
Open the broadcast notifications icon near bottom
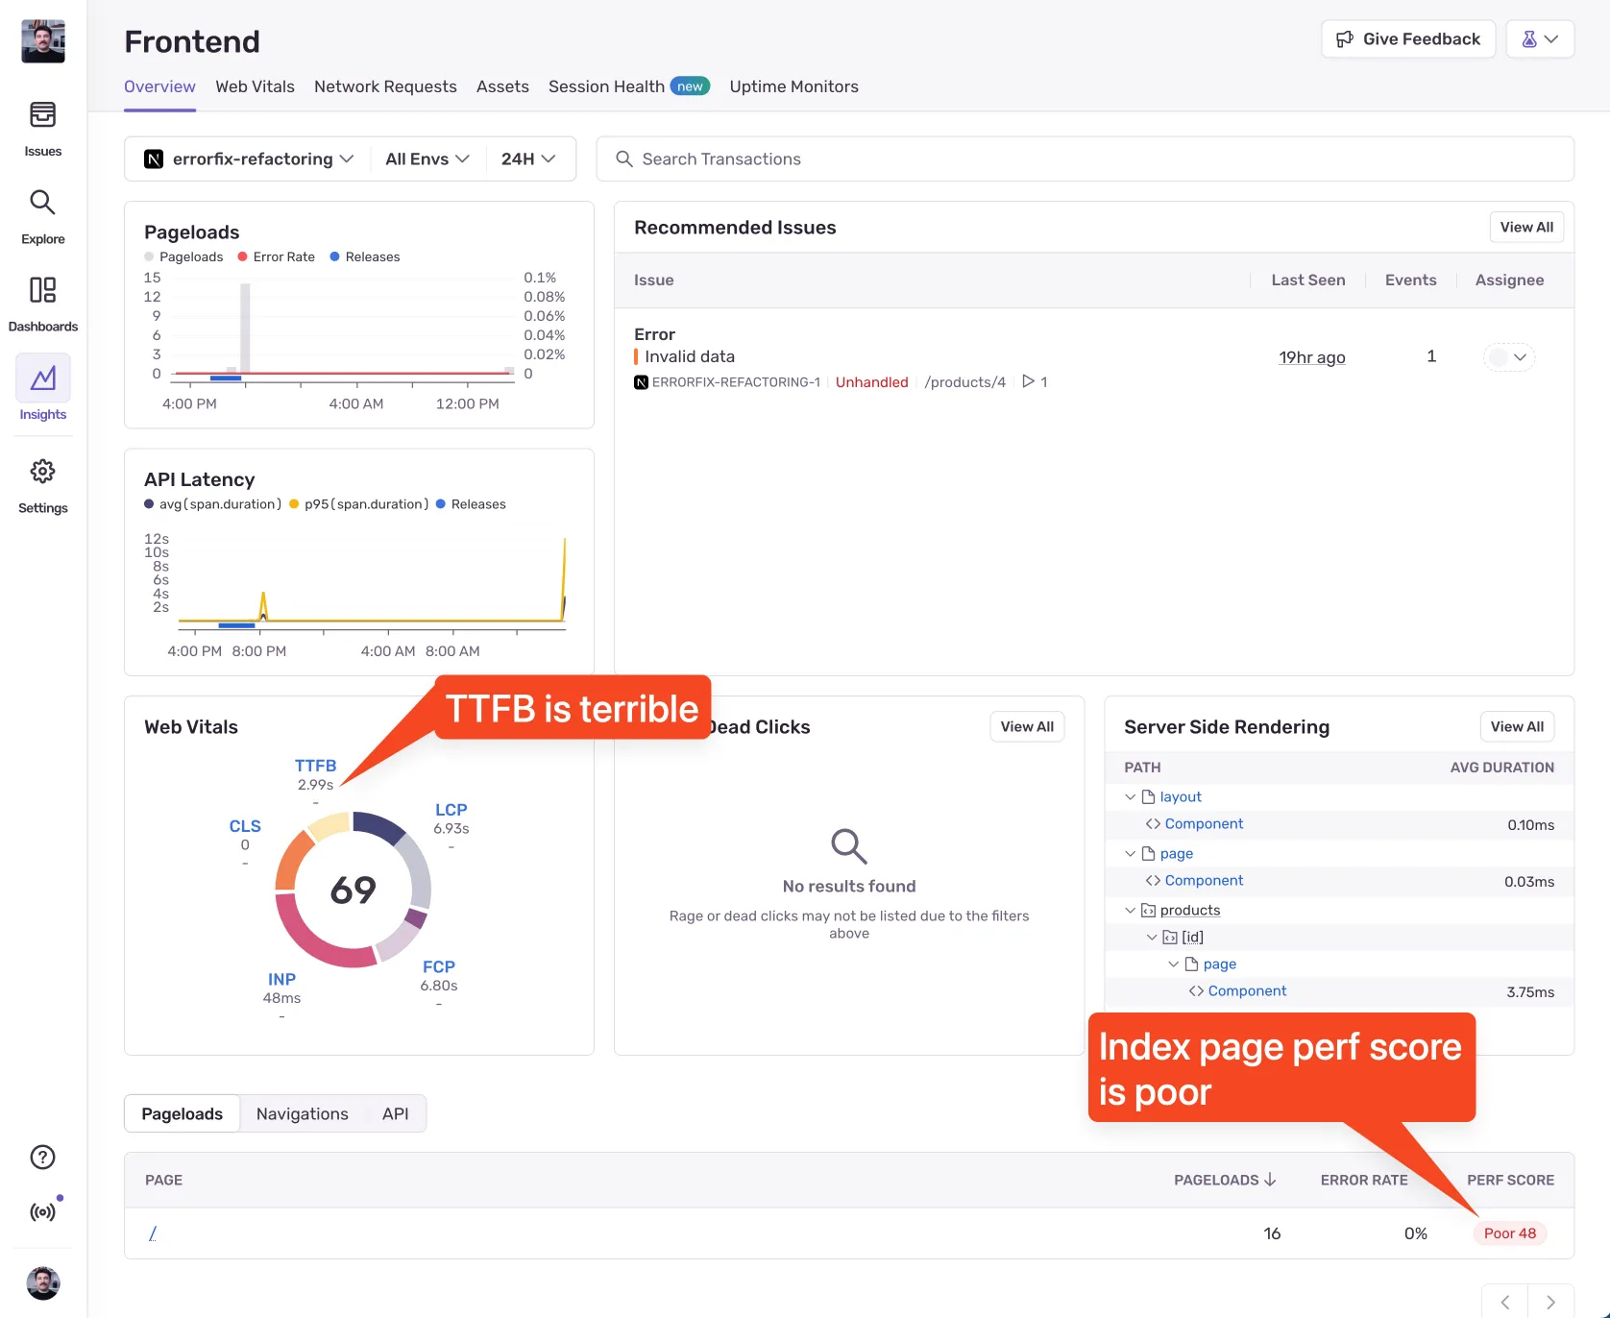click(42, 1211)
